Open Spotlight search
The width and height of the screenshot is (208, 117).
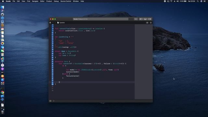pyautogui.click(x=198, y=1)
